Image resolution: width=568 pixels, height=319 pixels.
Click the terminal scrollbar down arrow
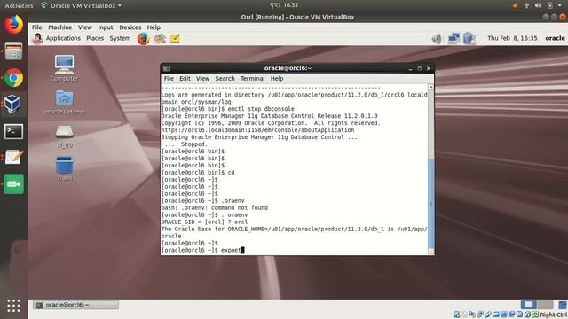coord(430,252)
